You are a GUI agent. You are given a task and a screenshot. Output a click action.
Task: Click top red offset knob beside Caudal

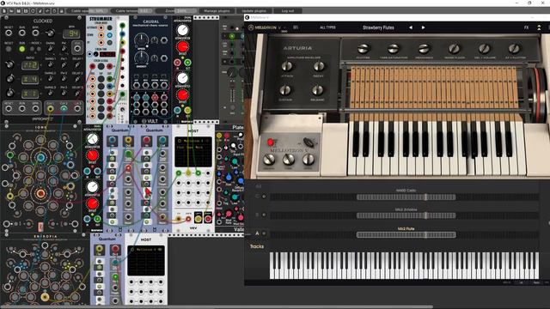pyautogui.click(x=182, y=46)
